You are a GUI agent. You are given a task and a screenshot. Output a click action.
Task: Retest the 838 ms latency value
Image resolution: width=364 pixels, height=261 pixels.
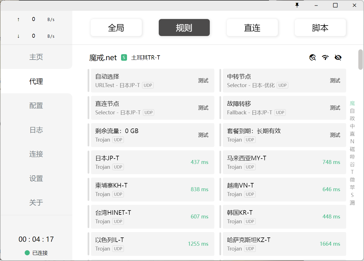[x=200, y=190]
